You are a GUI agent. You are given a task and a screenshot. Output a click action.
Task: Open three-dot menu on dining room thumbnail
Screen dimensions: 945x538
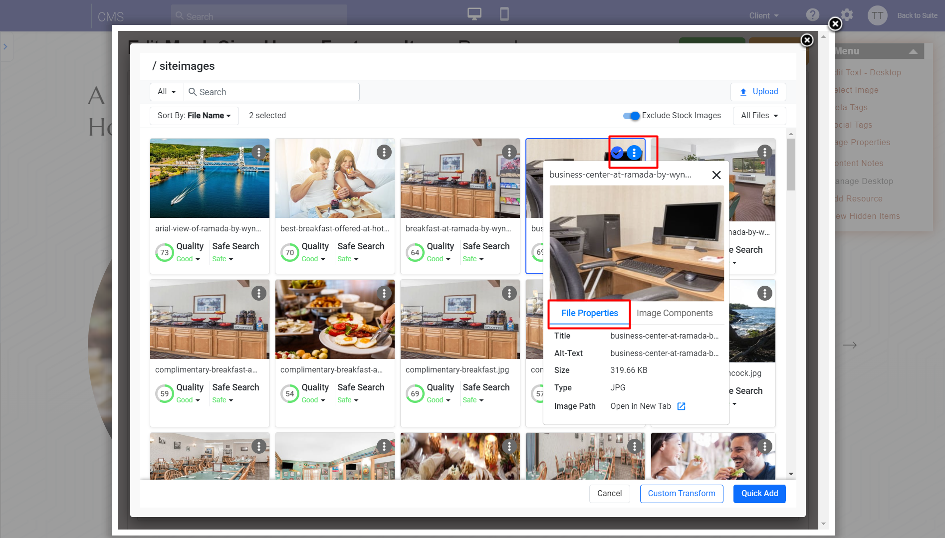(x=259, y=446)
